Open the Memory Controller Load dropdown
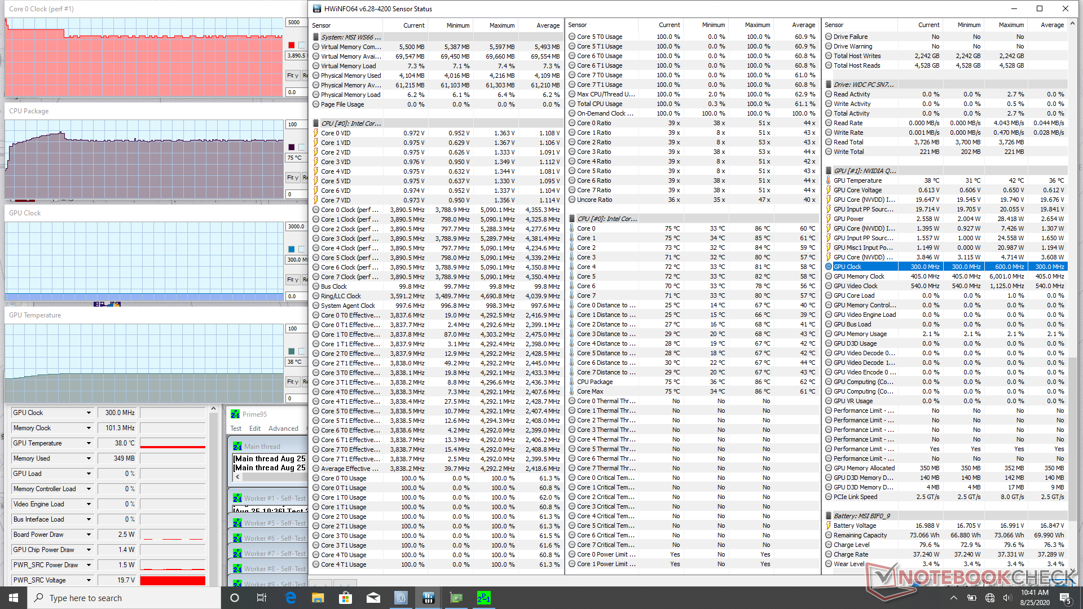This screenshot has height=609, width=1083. click(89, 489)
